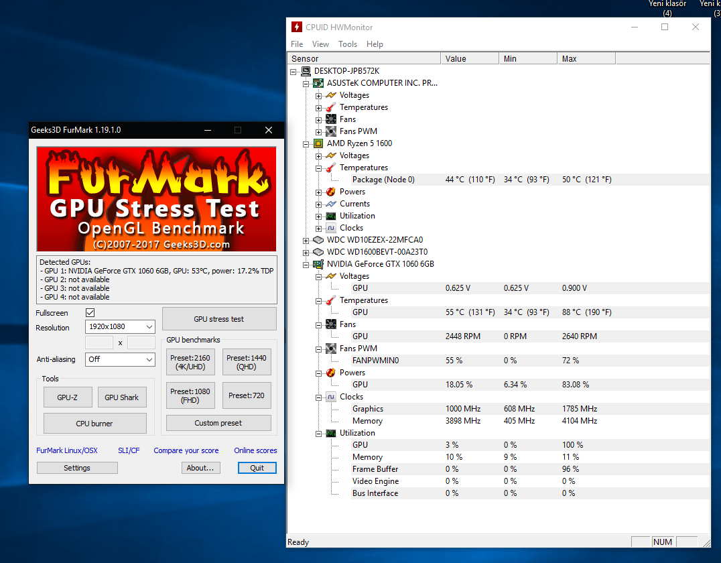Launch the CPU burner tool
721x563 pixels.
pos(94,423)
